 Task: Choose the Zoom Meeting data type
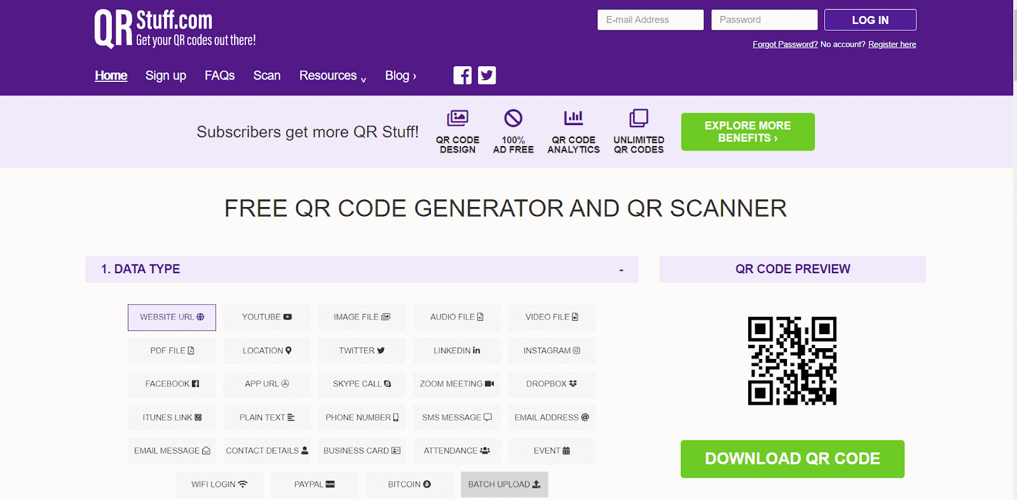click(457, 384)
